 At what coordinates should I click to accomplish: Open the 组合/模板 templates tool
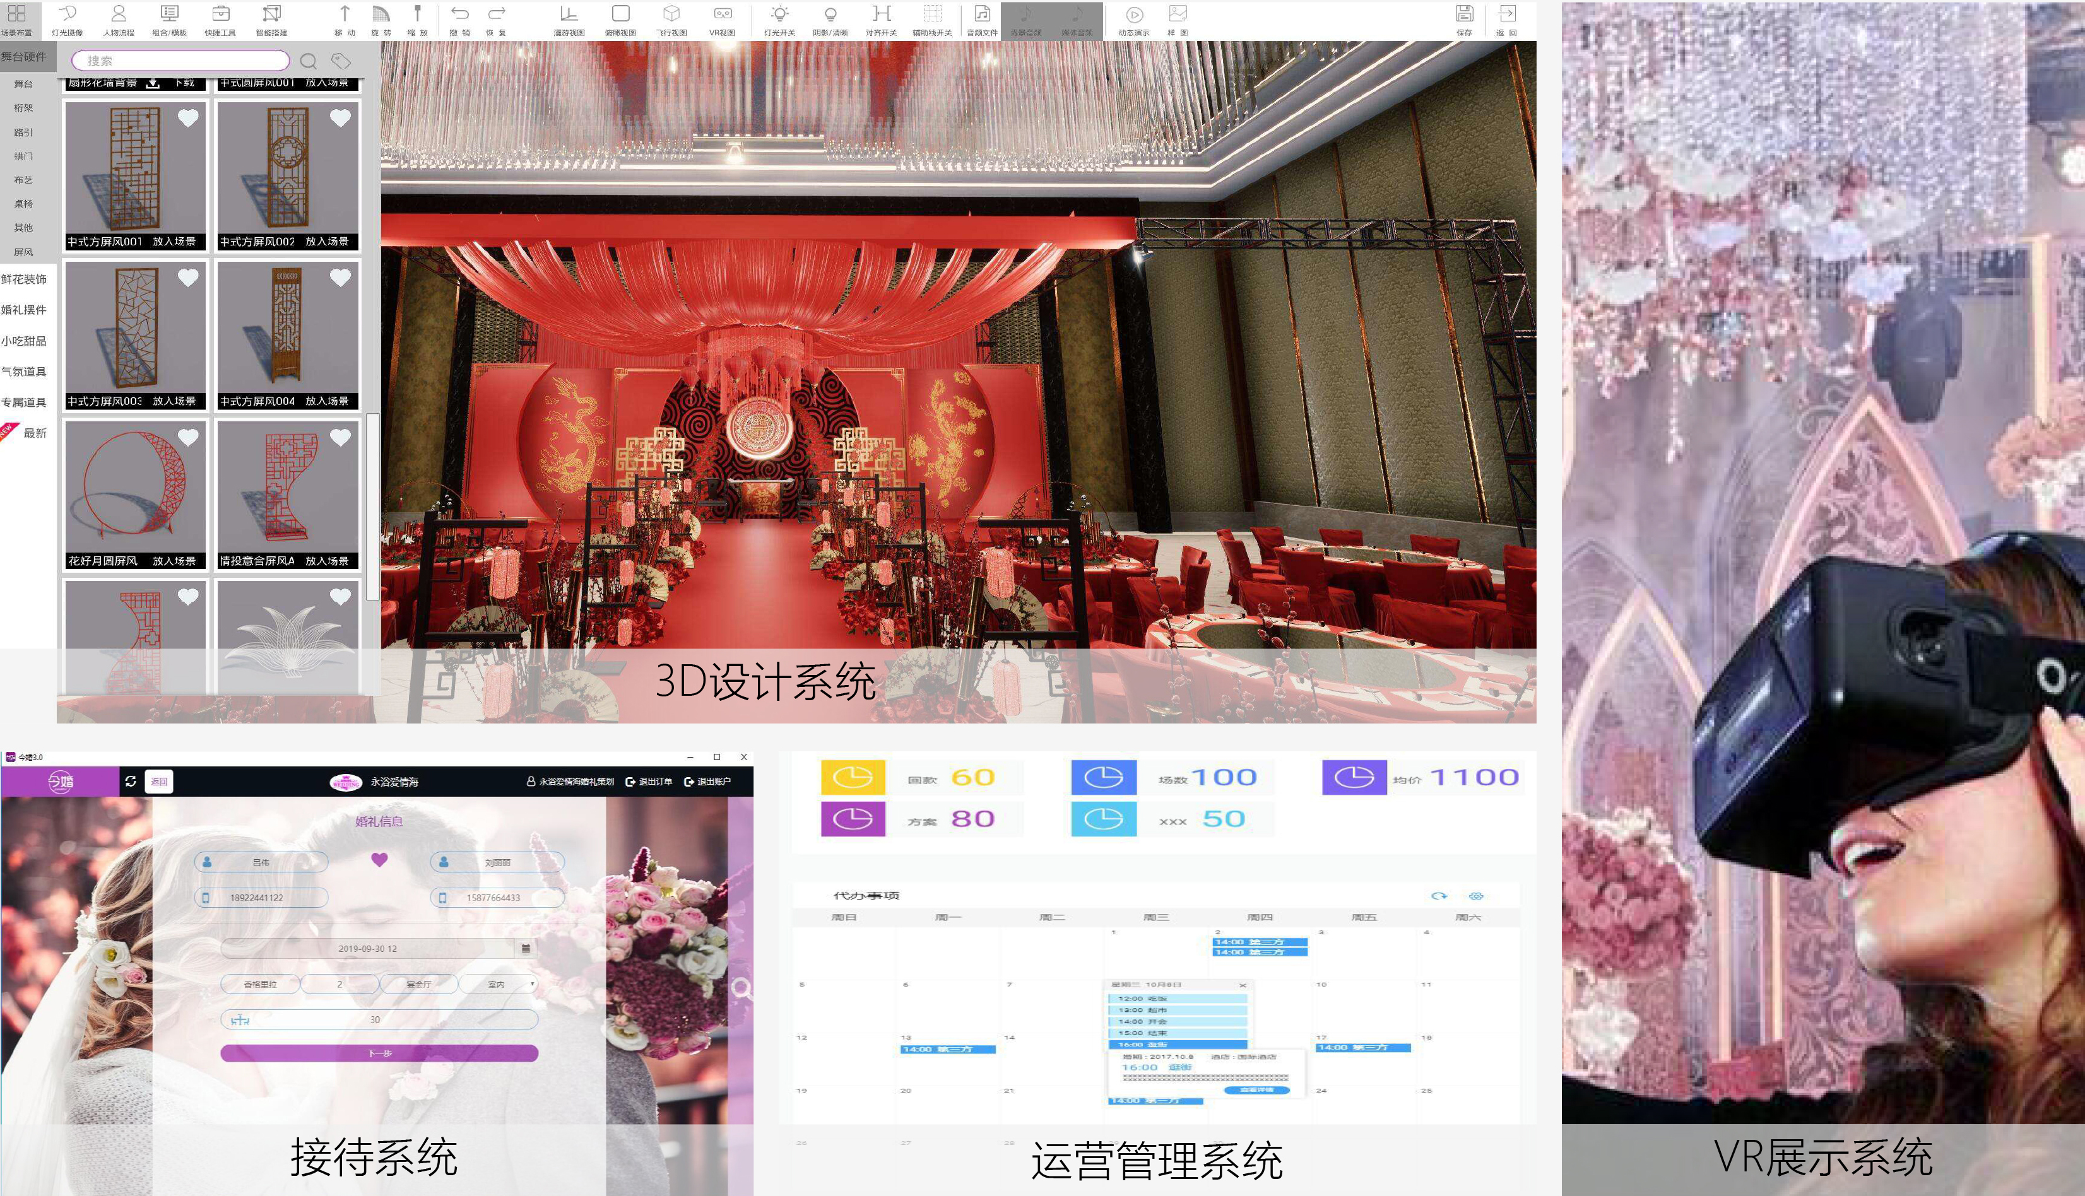(169, 20)
